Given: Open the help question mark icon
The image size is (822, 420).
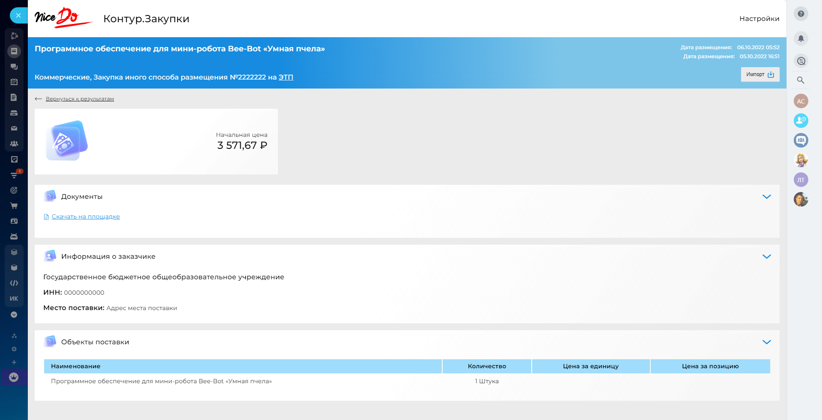Looking at the screenshot, I should click(801, 14).
